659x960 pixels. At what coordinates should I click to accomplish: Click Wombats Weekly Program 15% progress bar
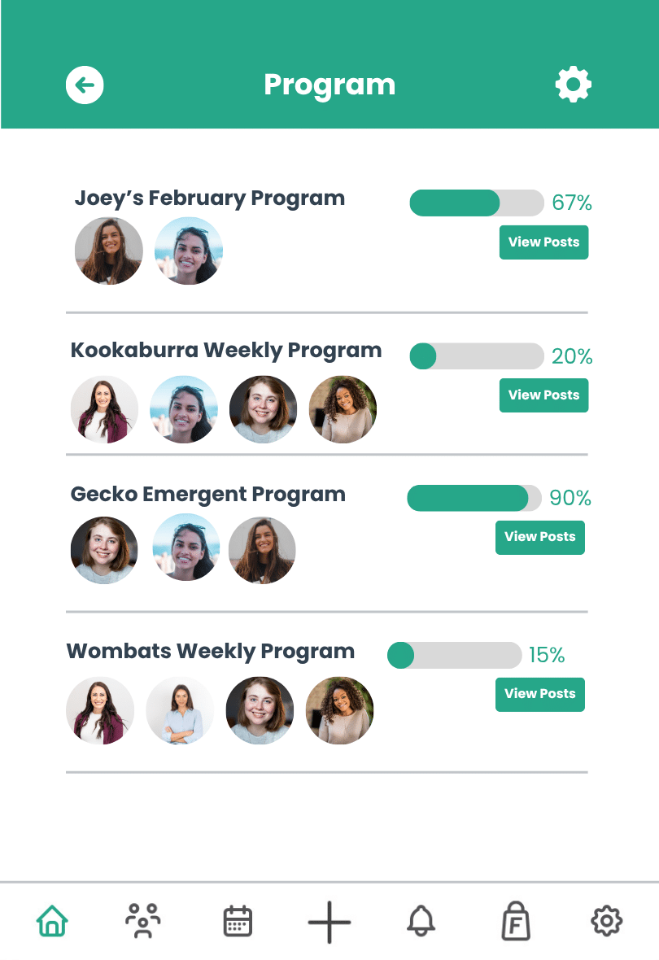click(x=454, y=655)
